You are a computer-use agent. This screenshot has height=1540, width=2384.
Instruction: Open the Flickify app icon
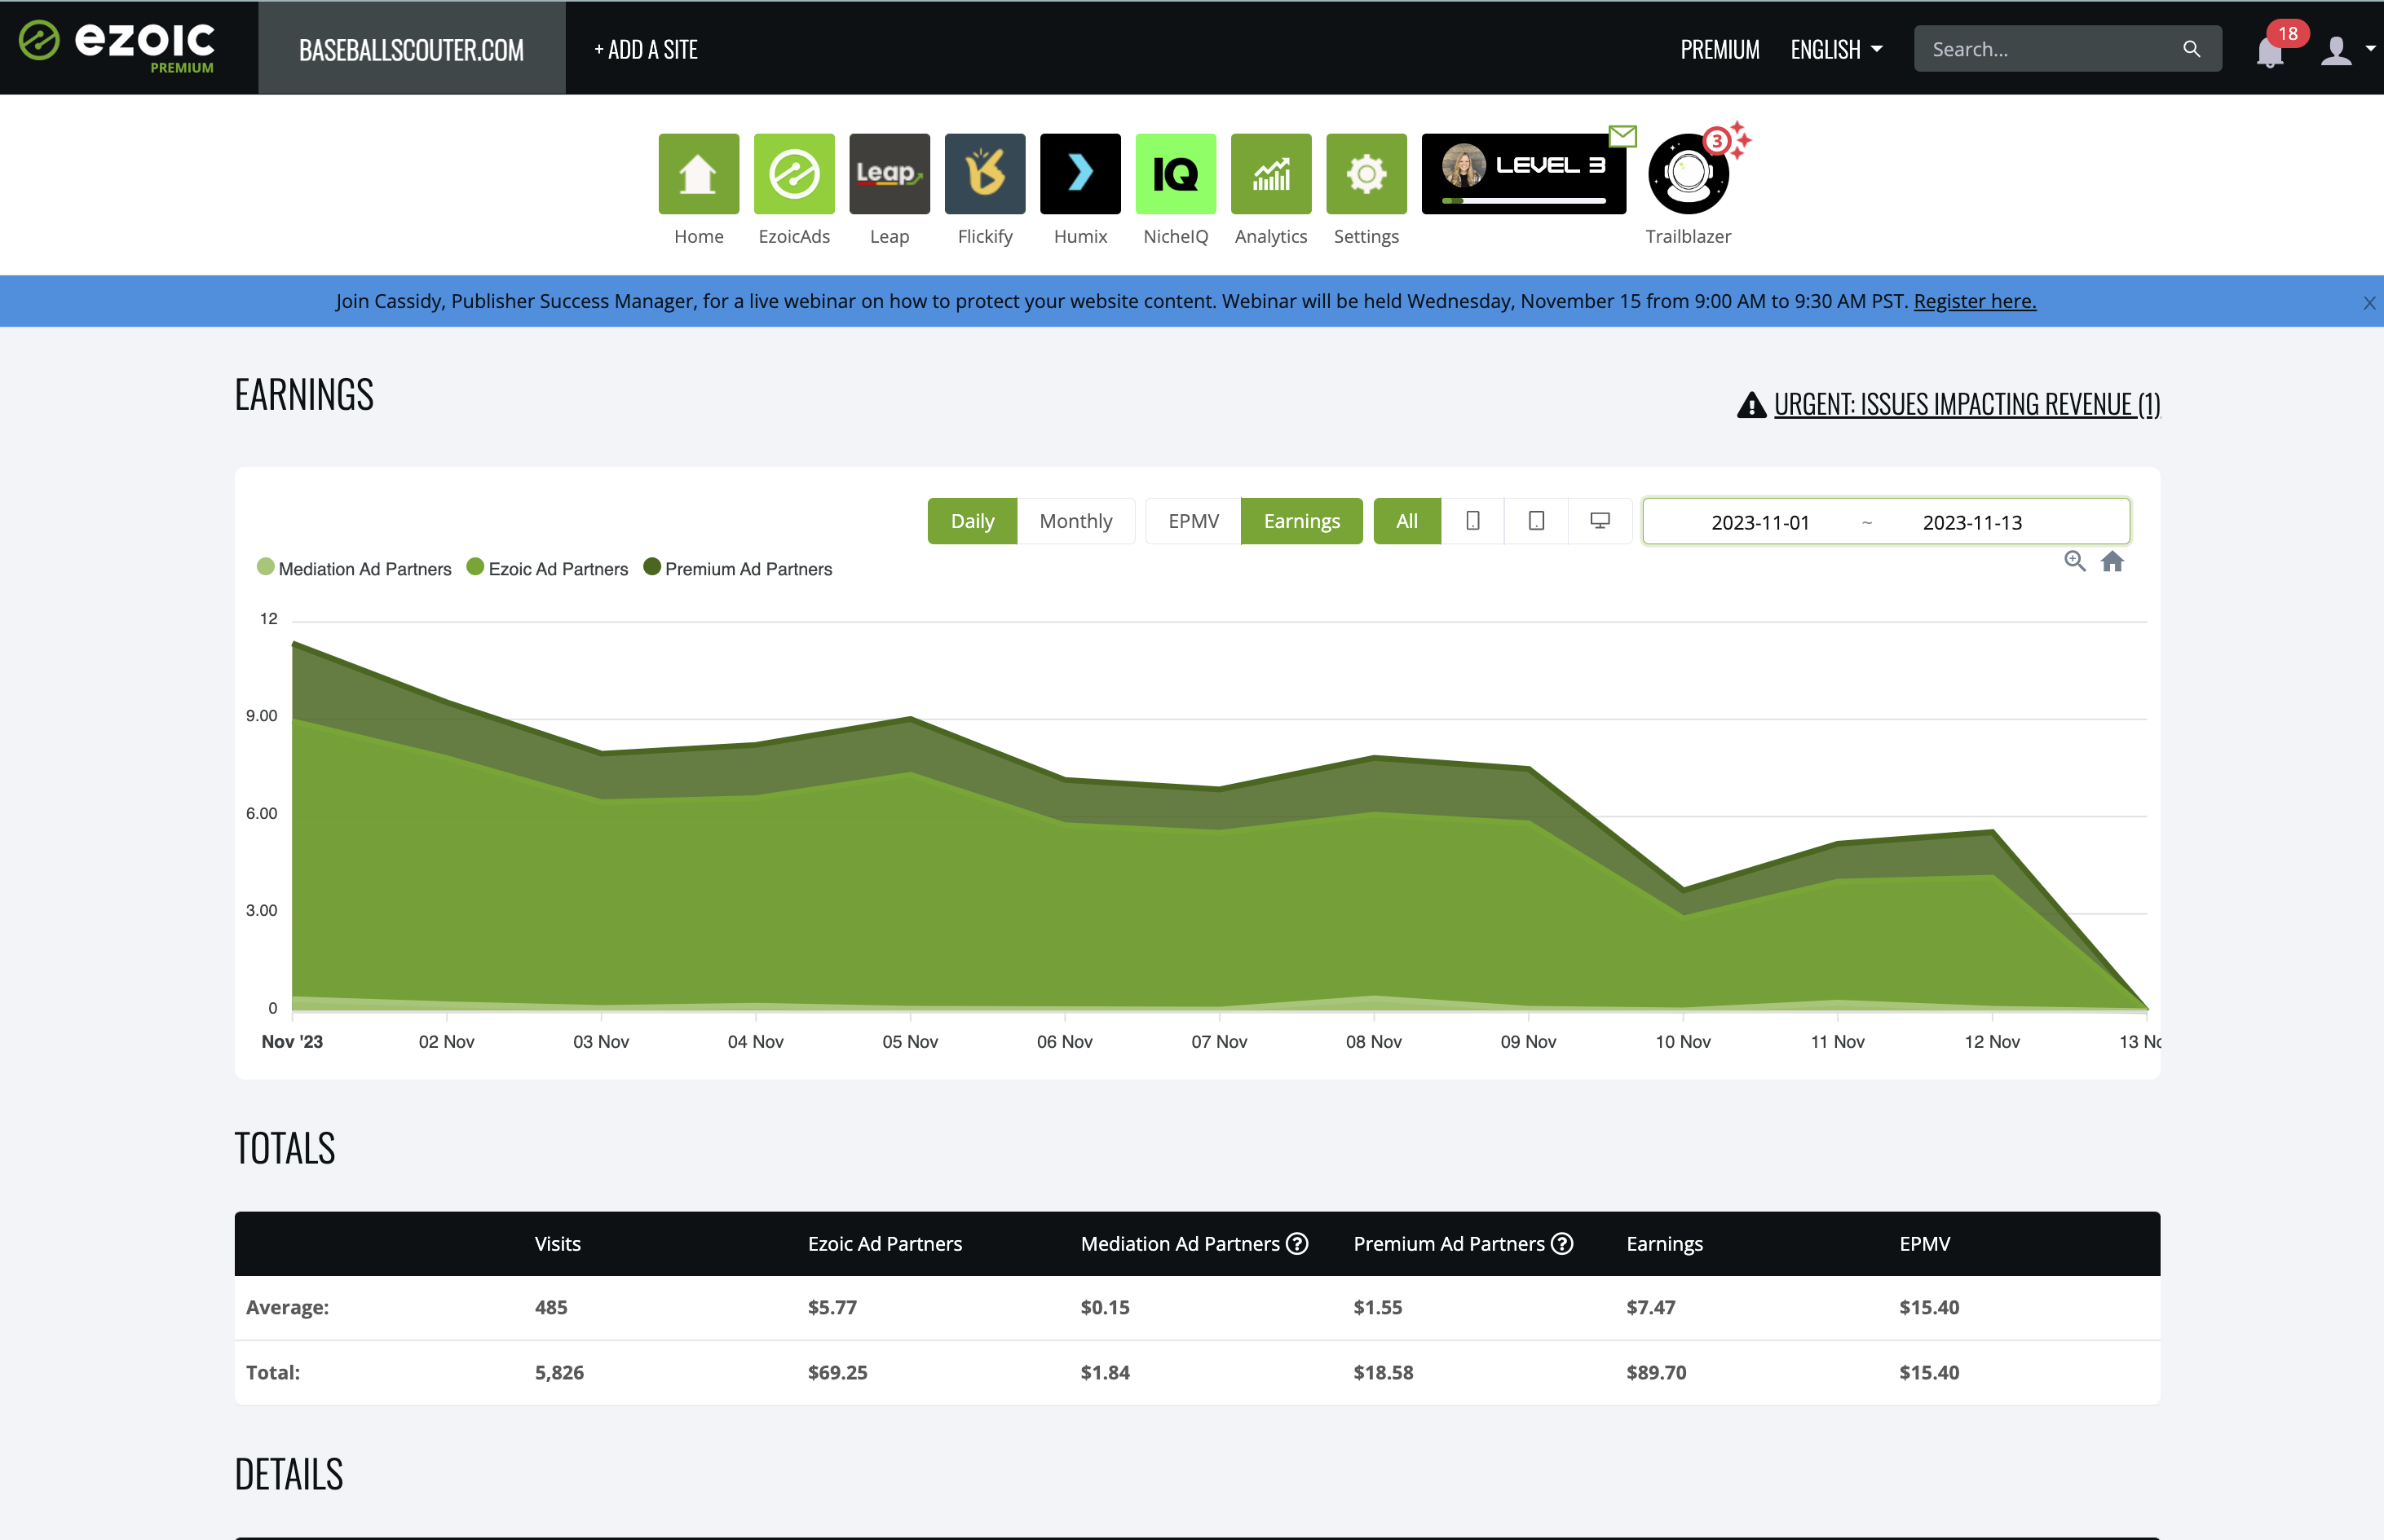click(984, 173)
